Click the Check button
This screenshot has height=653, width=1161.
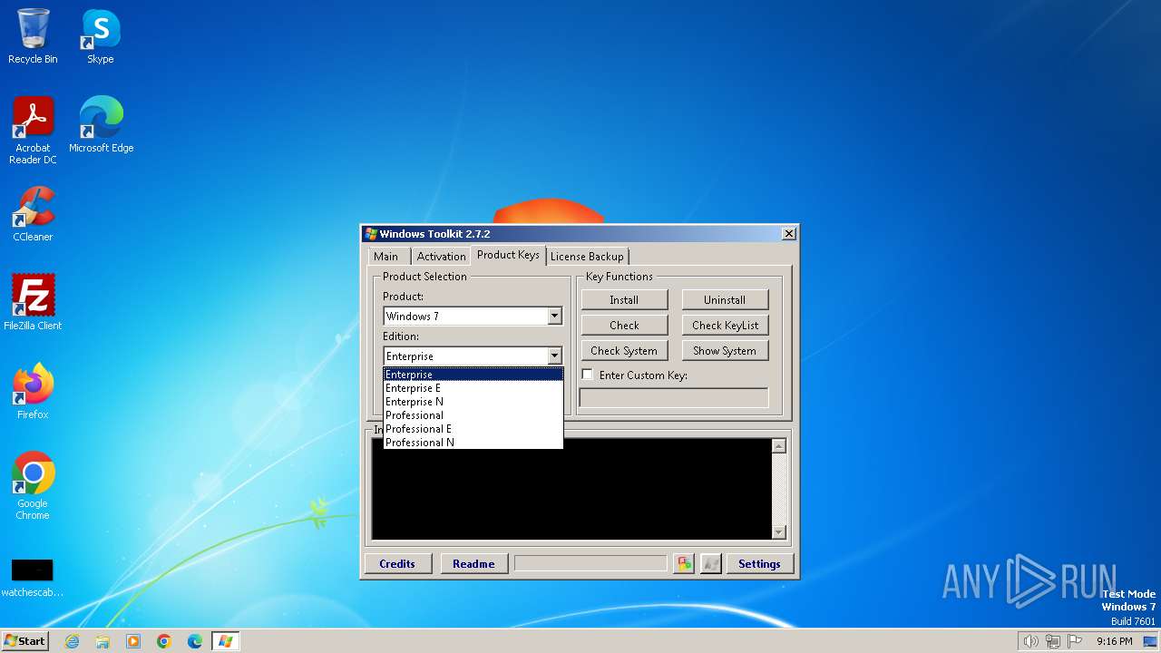tap(624, 325)
